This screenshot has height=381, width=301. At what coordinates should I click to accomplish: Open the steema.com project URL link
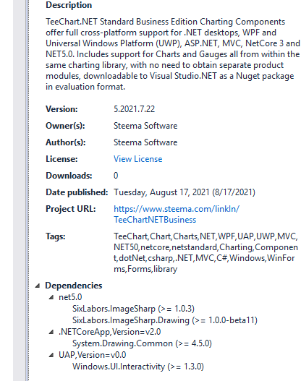(177, 214)
